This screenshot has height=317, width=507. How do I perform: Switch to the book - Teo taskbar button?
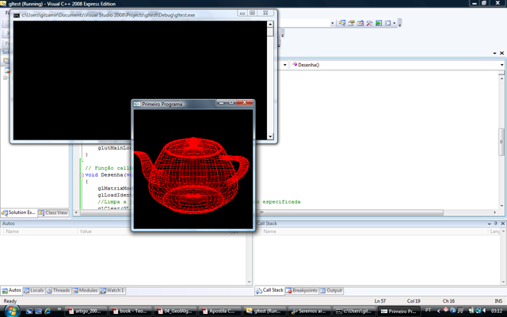point(130,311)
